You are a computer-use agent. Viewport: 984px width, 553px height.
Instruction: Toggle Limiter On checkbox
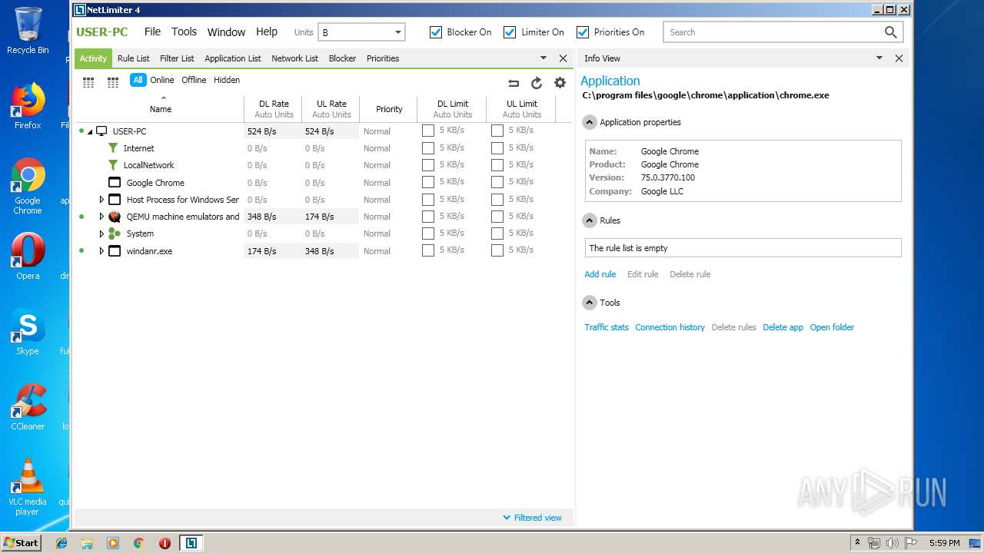(x=510, y=32)
